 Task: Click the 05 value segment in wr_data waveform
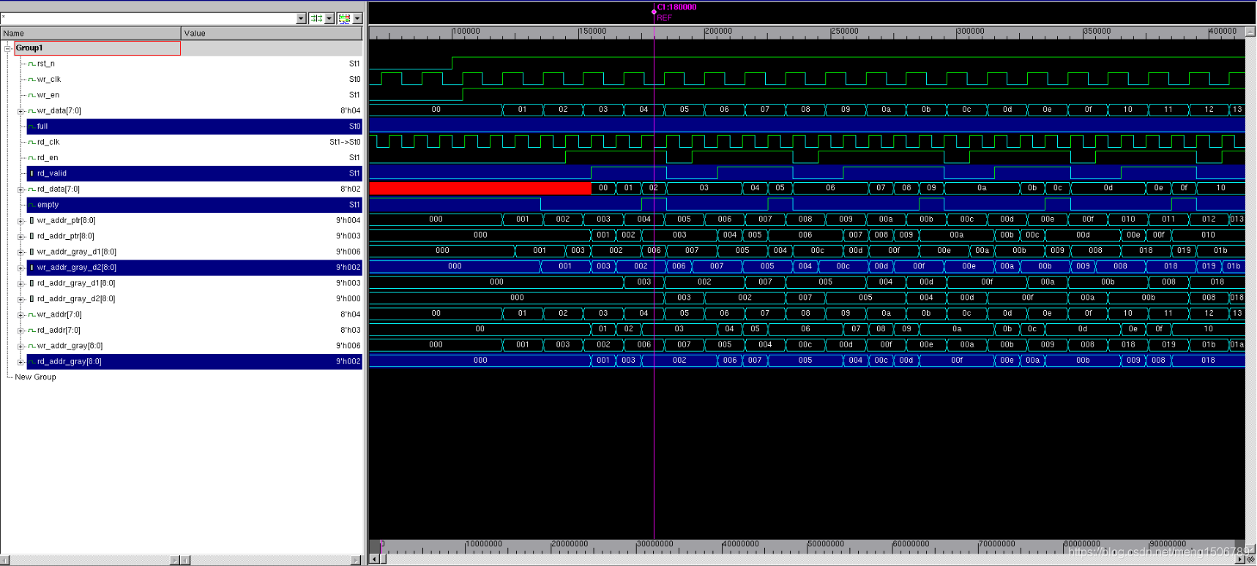[685, 110]
